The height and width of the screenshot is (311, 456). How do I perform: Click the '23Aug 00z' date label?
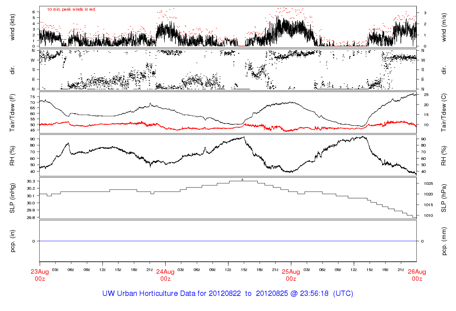pyautogui.click(x=40, y=275)
